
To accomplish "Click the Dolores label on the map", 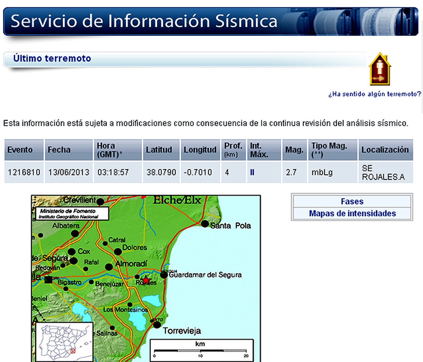I will tap(135, 247).
